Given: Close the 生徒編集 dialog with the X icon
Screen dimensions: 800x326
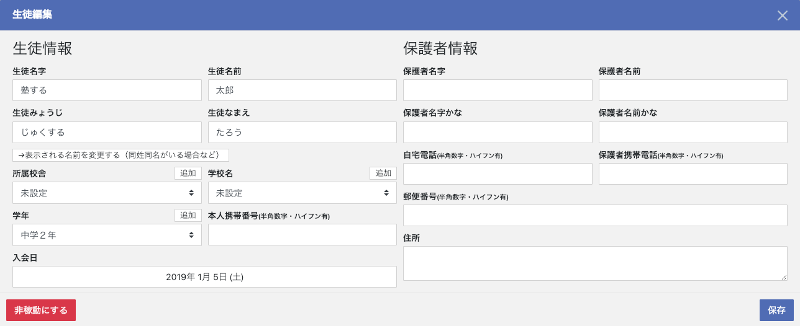Looking at the screenshot, I should pyautogui.click(x=782, y=15).
